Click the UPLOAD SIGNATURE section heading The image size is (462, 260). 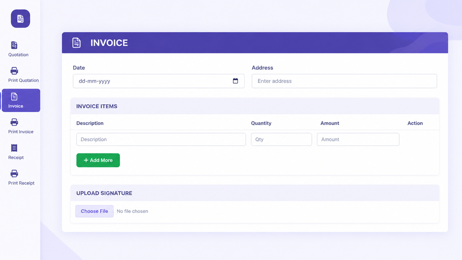tap(104, 193)
